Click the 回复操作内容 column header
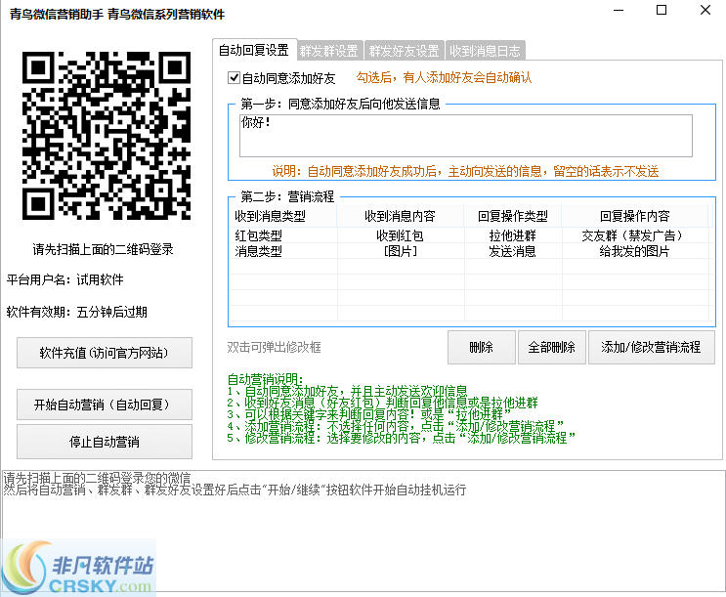This screenshot has height=597, width=726. click(x=635, y=216)
